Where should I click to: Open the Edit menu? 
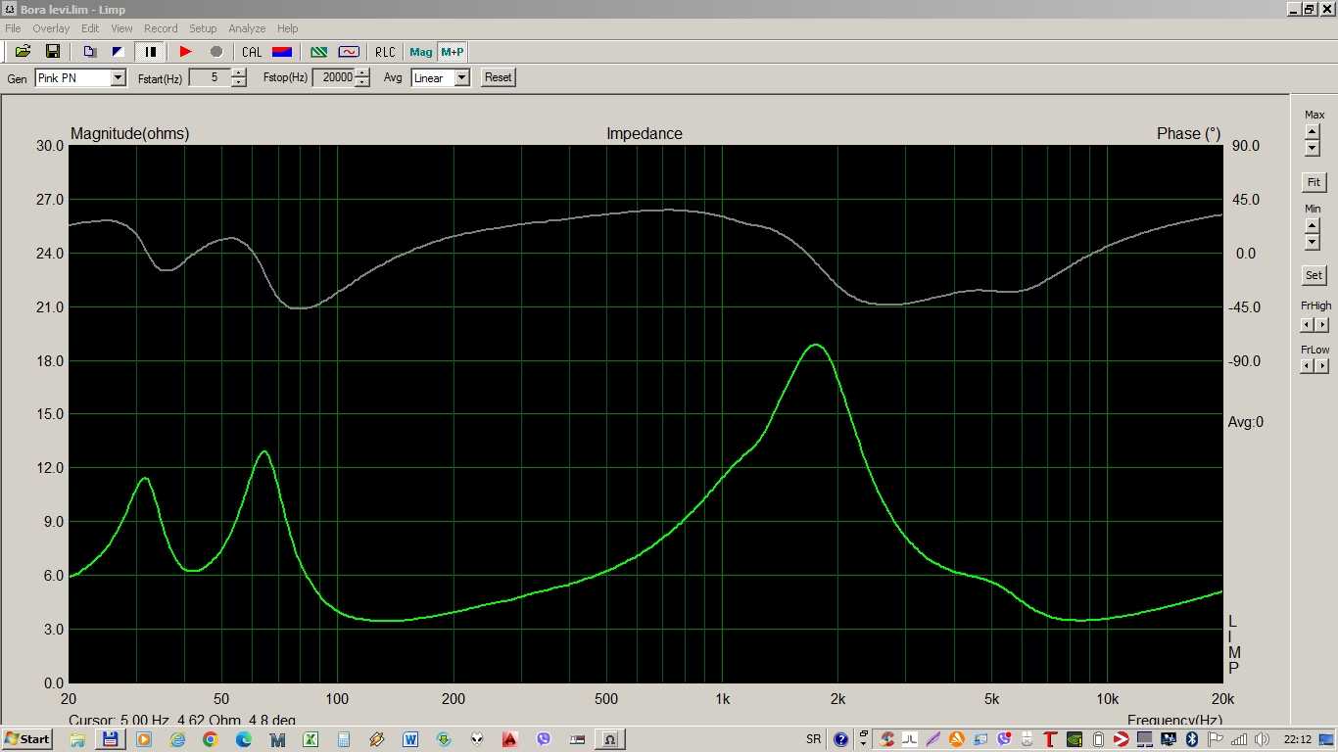[x=90, y=28]
